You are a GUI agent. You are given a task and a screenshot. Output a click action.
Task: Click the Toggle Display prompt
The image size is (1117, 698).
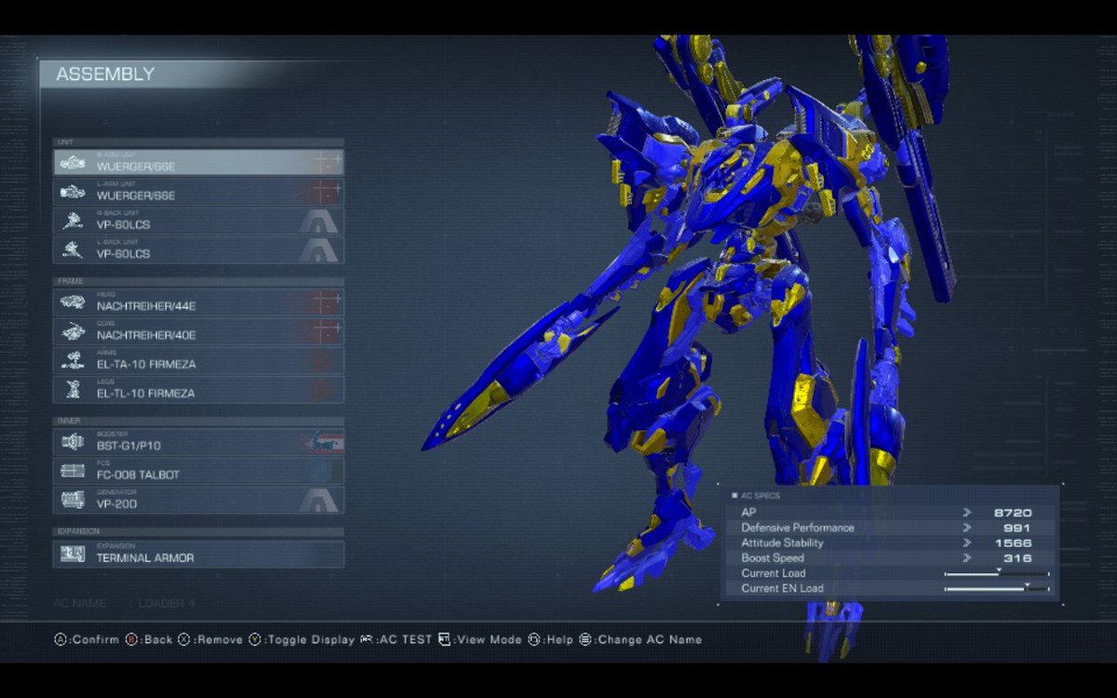click(302, 639)
